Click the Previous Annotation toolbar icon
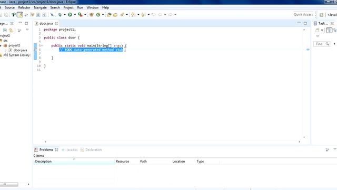Image resolution: width=337 pixels, height=190 pixels. pos(143,15)
